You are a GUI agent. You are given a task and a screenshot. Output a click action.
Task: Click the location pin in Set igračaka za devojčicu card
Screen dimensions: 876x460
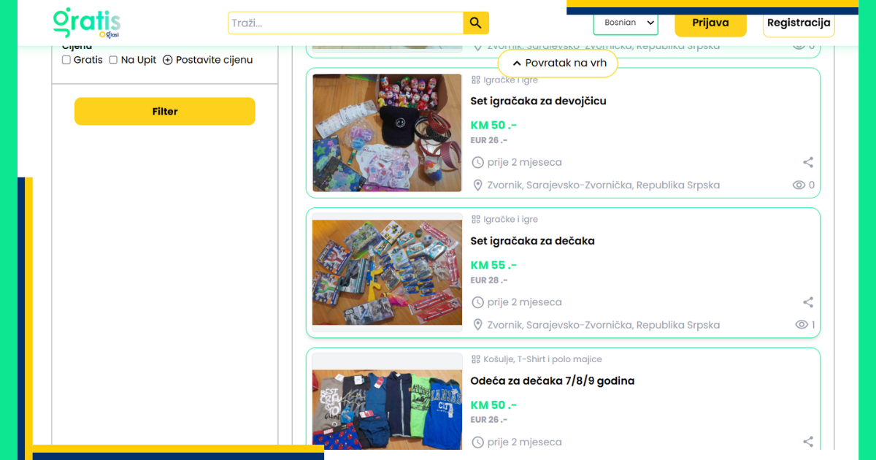point(478,185)
